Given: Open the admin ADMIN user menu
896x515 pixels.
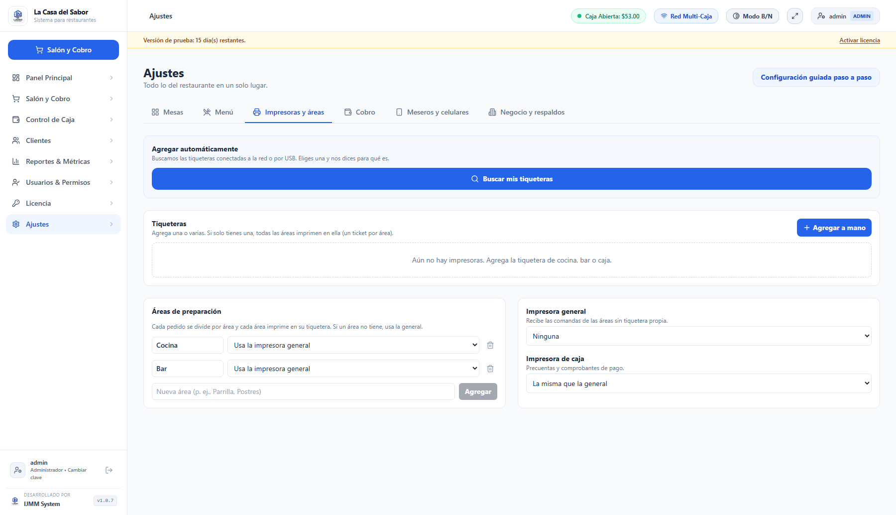Looking at the screenshot, I should click(x=845, y=16).
